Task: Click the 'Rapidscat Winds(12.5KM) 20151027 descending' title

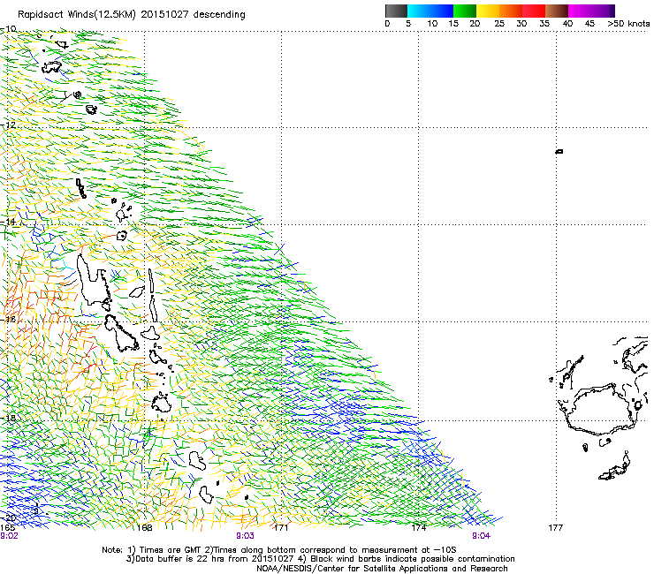Action: (132, 14)
